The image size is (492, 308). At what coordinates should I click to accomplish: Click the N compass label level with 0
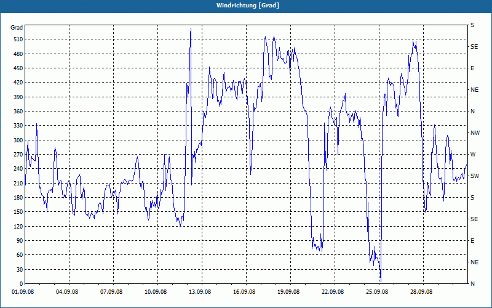(x=473, y=284)
